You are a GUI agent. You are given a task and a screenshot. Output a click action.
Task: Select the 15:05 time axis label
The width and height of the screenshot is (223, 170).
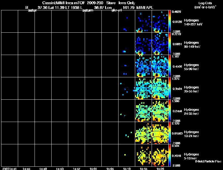[x=110, y=169]
